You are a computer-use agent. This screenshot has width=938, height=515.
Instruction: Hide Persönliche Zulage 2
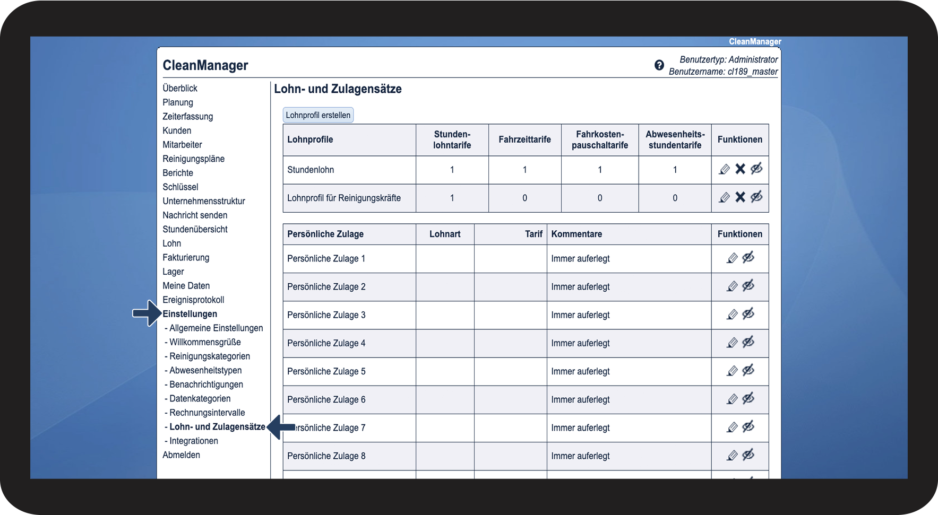click(748, 286)
